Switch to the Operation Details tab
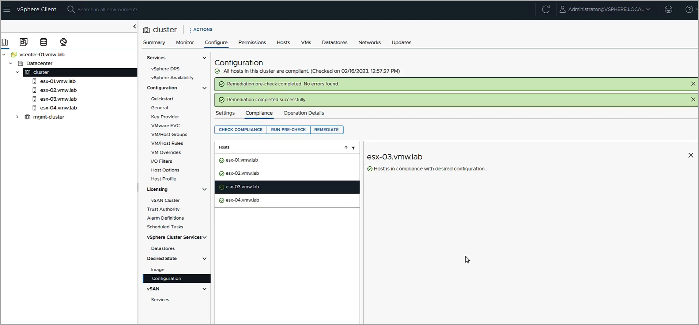 click(x=303, y=113)
